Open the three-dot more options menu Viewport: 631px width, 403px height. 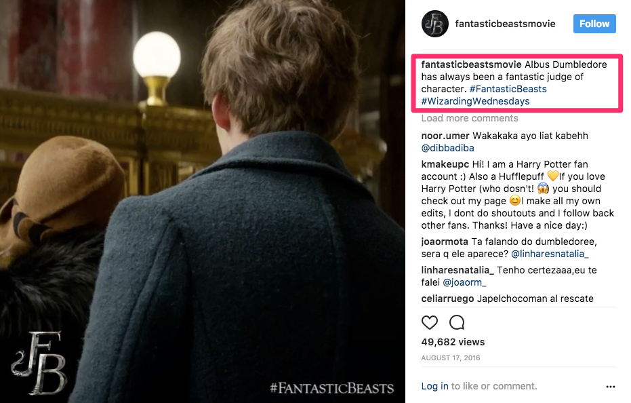611,387
